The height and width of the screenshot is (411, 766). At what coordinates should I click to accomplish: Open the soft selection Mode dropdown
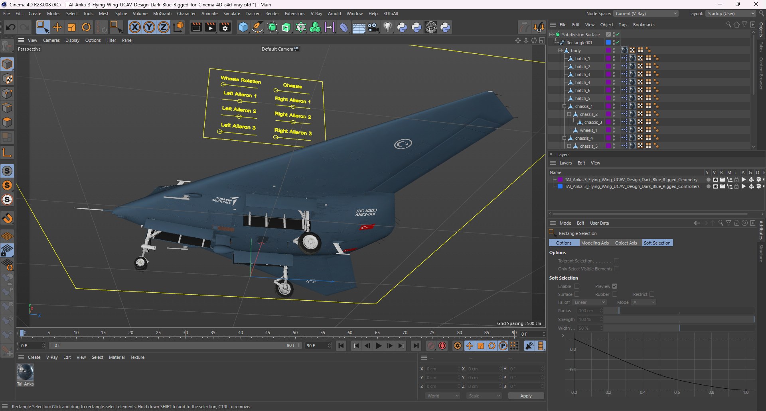[644, 302]
